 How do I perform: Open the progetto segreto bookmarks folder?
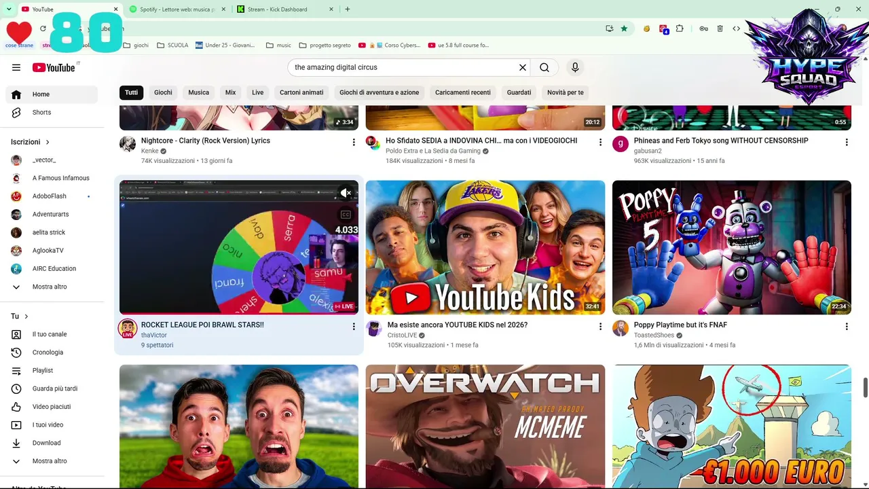325,46
